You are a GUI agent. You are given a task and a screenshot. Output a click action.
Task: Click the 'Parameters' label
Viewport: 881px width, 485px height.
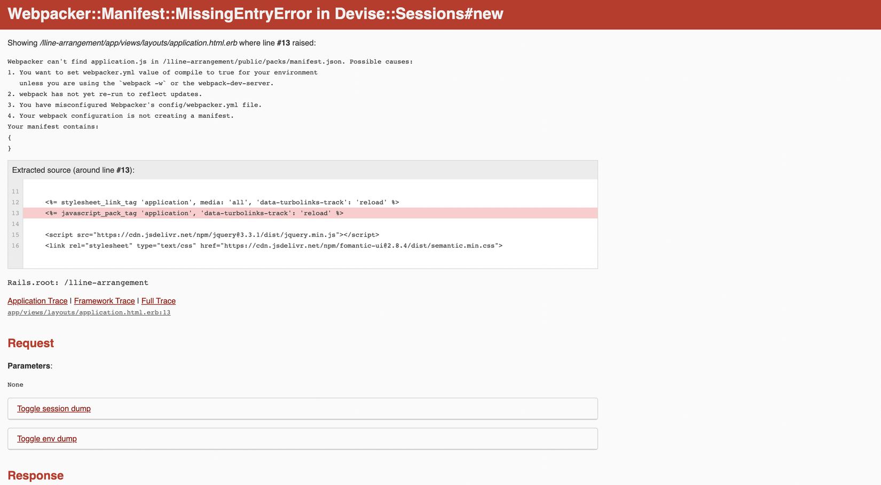[x=29, y=366]
